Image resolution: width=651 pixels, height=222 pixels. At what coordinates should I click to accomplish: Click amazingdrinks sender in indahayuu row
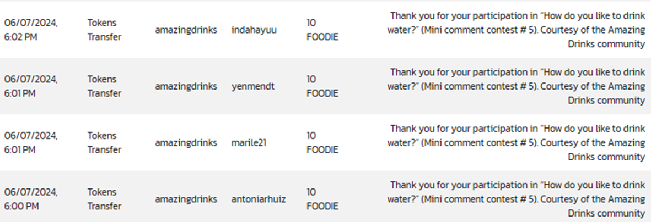coord(186,30)
